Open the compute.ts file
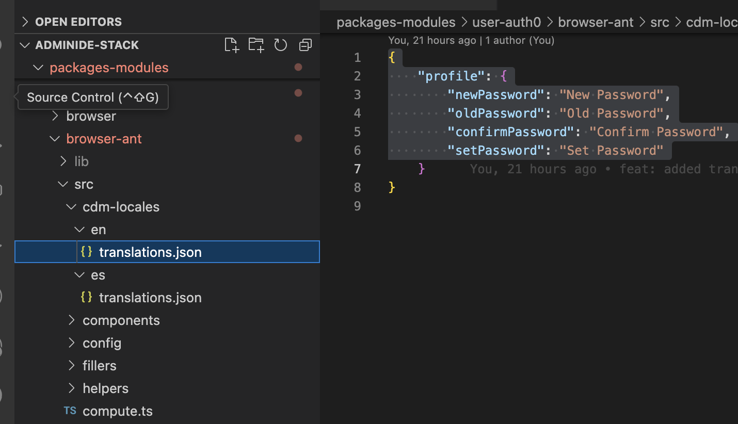This screenshot has width=738, height=424. pyautogui.click(x=167, y=411)
